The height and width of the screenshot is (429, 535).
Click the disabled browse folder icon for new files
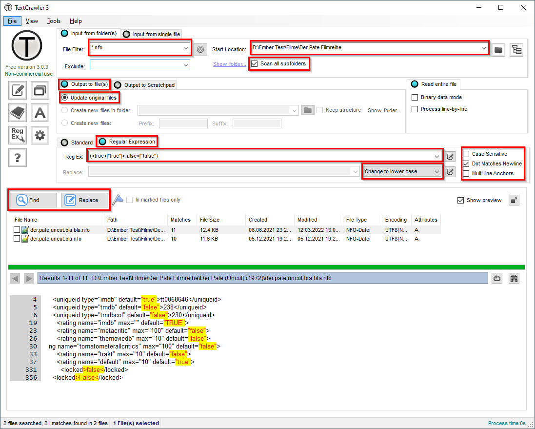tap(308, 110)
